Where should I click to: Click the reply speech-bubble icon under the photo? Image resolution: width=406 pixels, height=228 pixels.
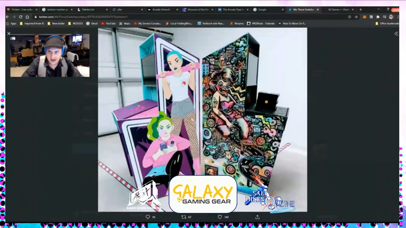click(x=147, y=217)
